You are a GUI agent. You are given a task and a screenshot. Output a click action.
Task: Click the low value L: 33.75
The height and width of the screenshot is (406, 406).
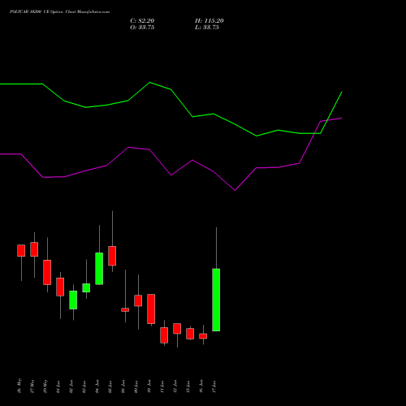click(207, 28)
